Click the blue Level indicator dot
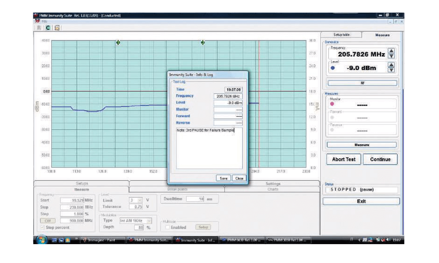 click(333, 67)
